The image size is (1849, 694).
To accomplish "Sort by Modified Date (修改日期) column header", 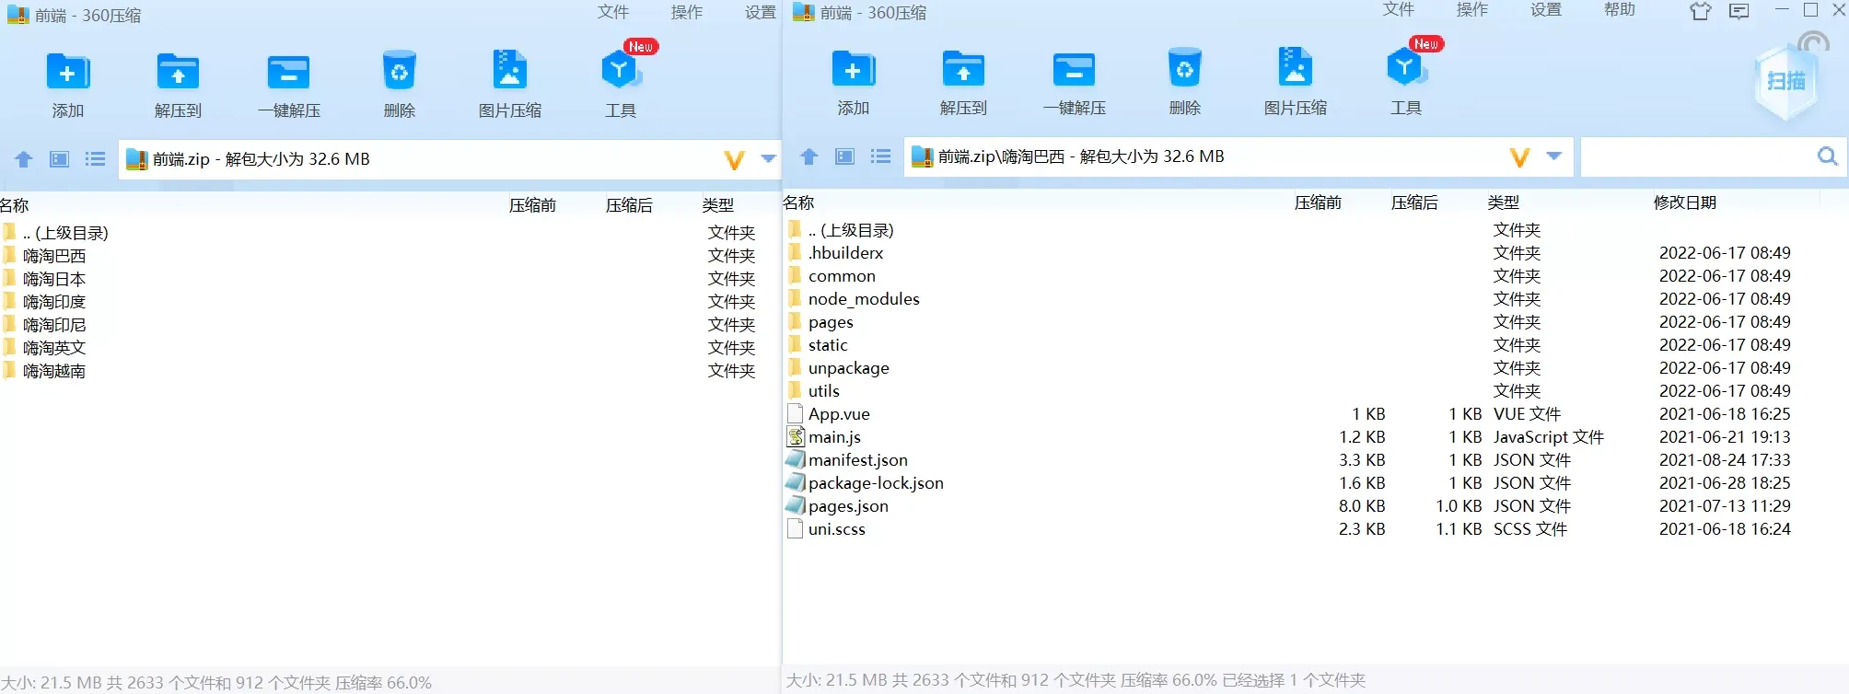I will click(1684, 202).
